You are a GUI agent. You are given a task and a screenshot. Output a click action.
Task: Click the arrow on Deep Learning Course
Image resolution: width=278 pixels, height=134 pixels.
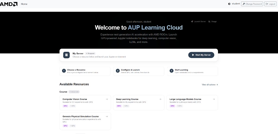[160, 99]
